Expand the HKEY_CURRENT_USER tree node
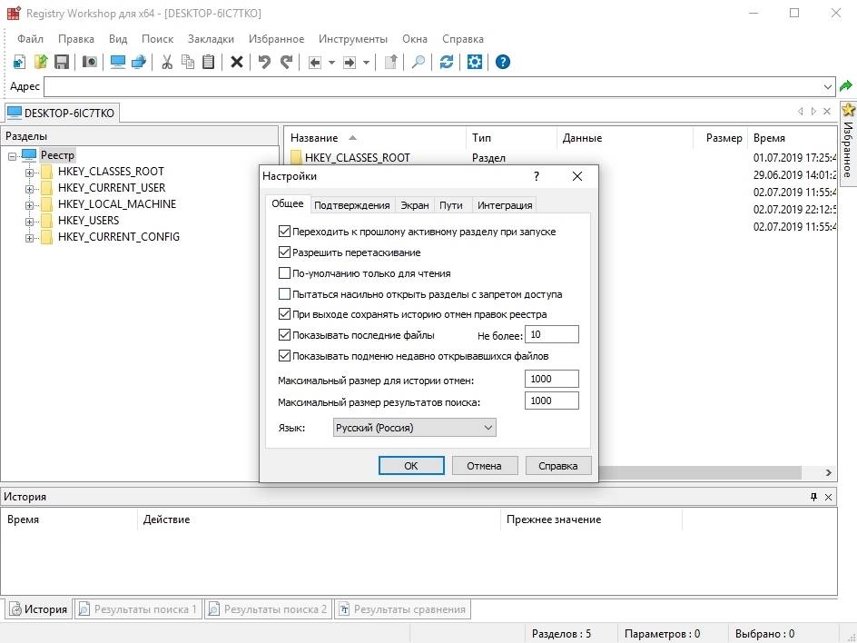This screenshot has width=857, height=643. tap(30, 189)
